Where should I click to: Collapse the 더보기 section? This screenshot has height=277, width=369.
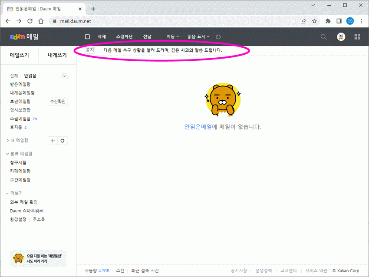click(14, 193)
